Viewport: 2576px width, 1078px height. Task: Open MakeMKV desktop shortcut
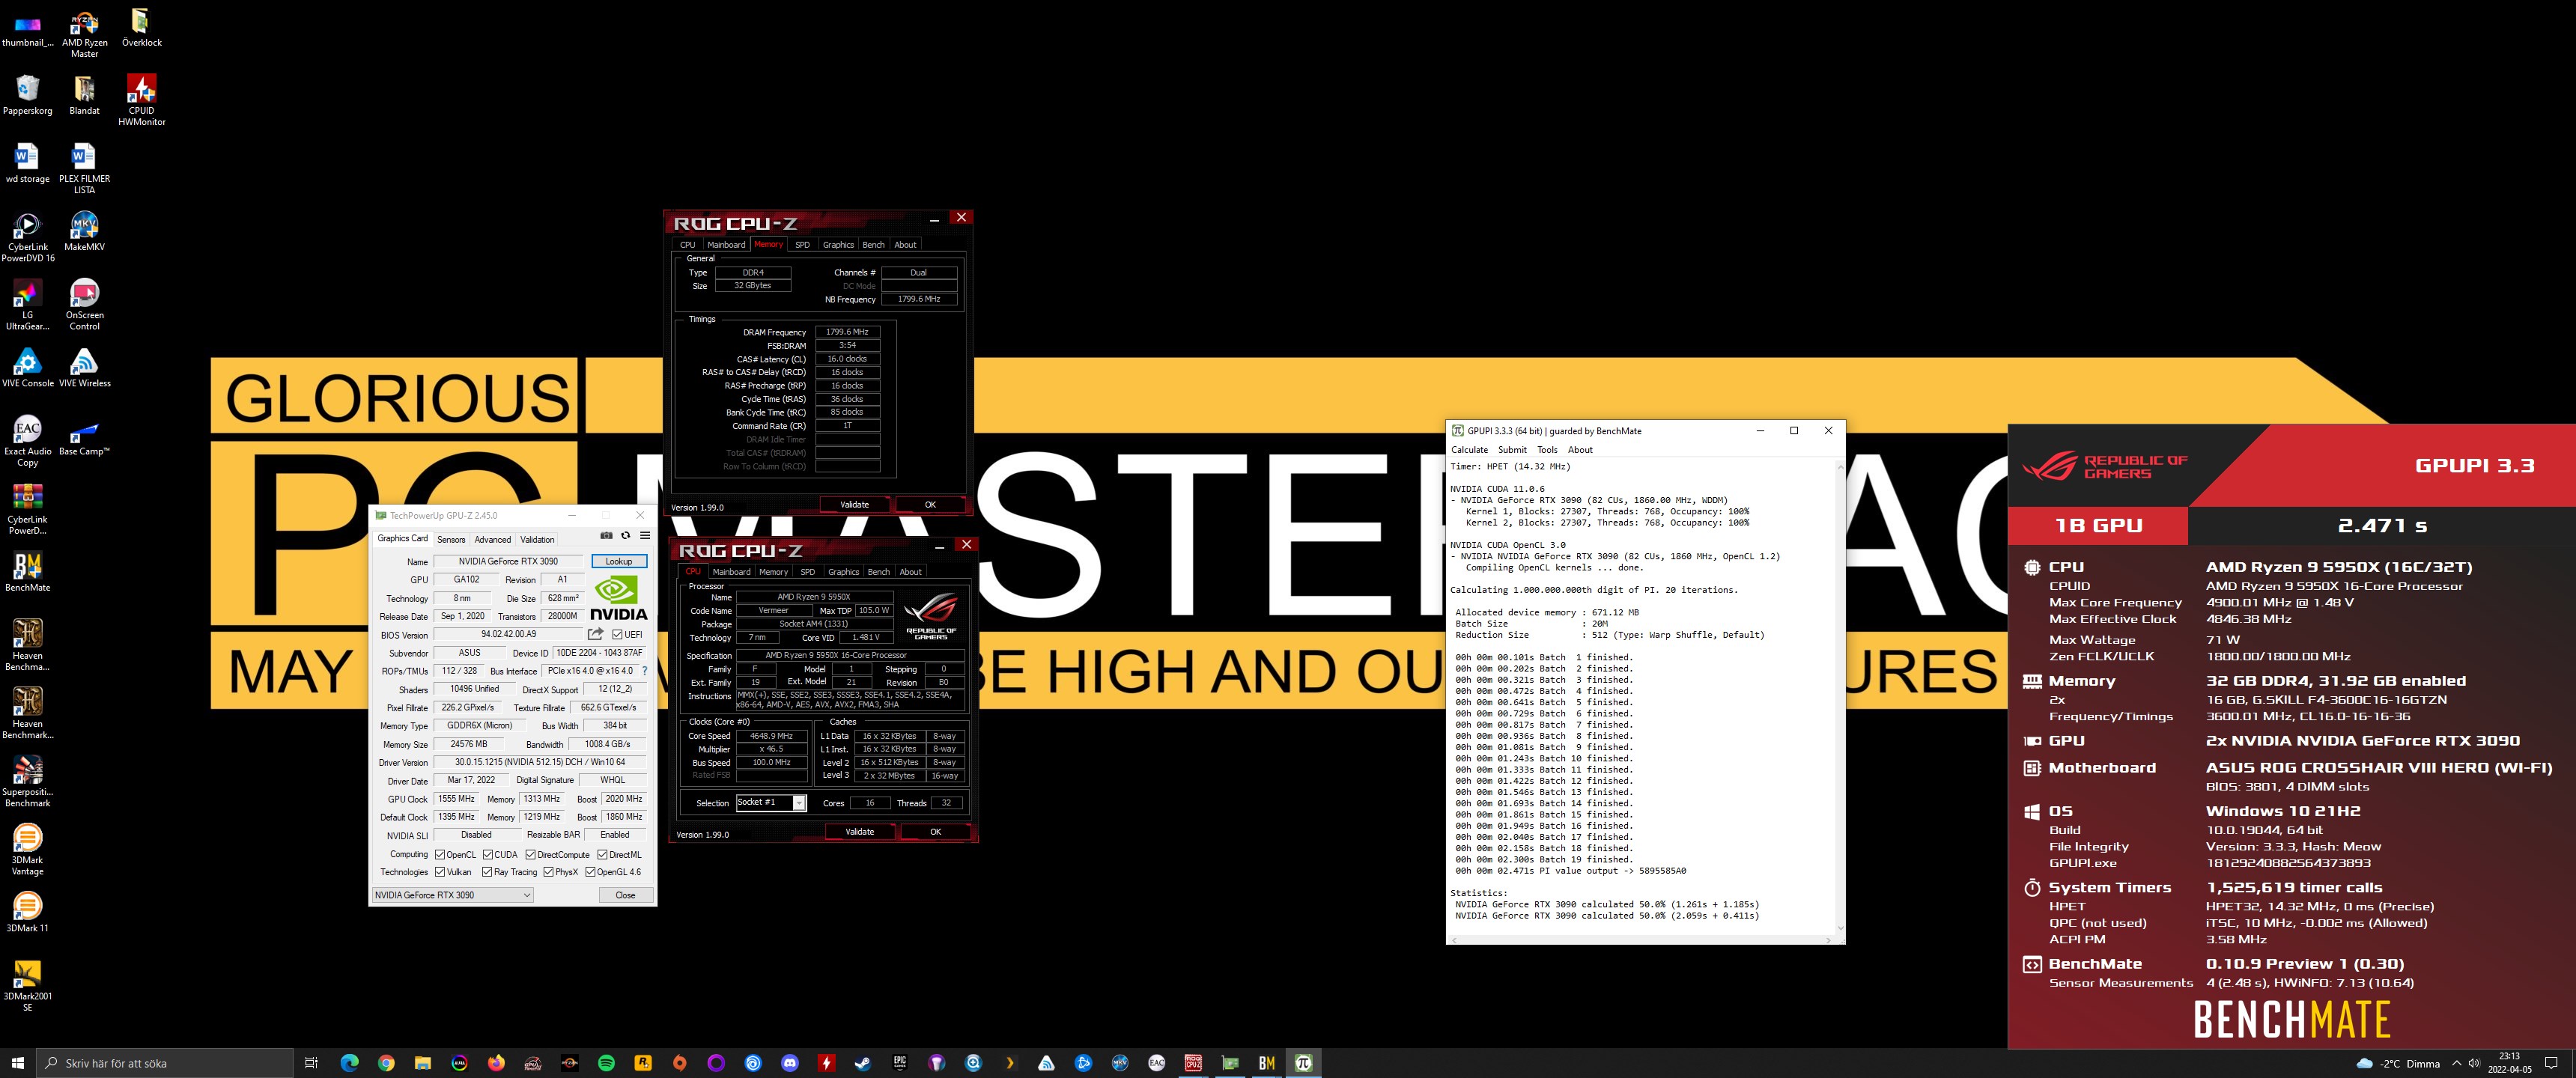coord(85,231)
